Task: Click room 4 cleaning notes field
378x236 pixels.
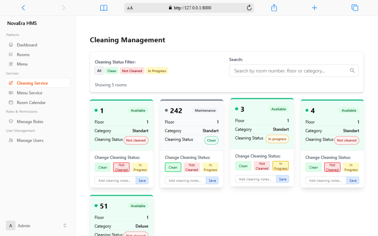Action: coord(326,180)
